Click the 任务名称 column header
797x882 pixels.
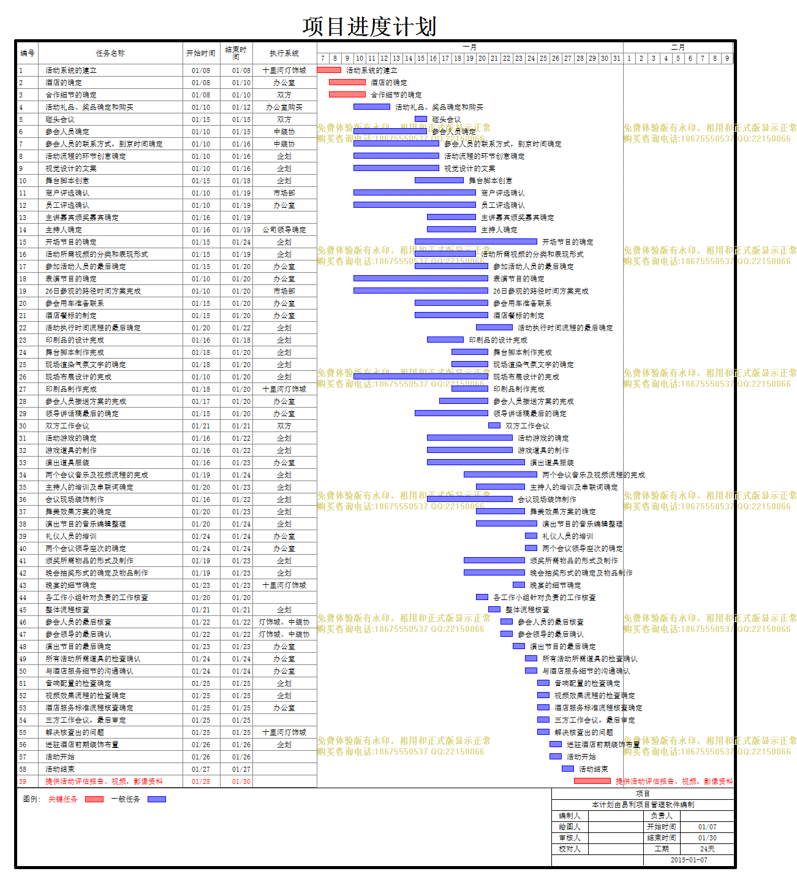pos(111,53)
